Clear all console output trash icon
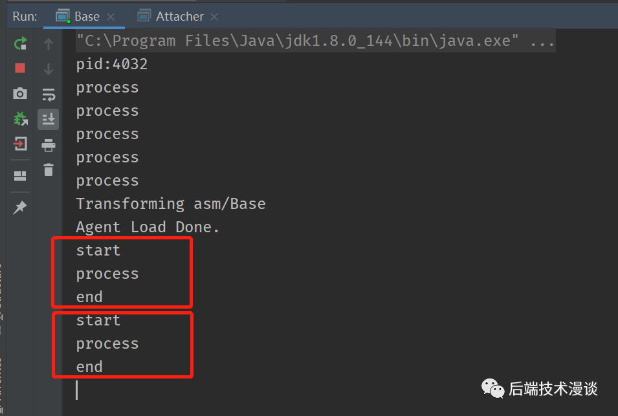 point(49,170)
